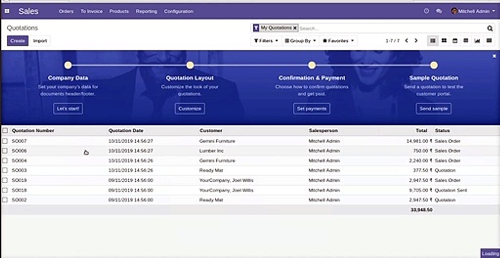Open quotation SO007 row
Screen dimensions: 500x258
point(250,141)
